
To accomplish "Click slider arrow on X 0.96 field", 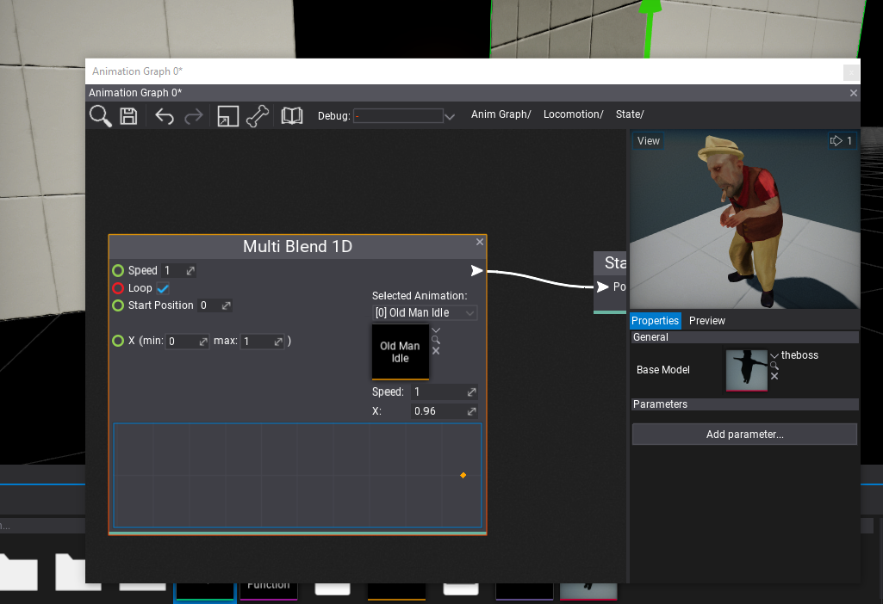I will tap(472, 411).
